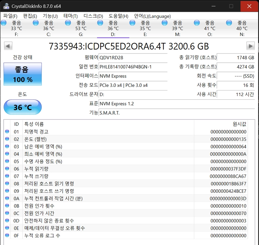Select attribute row 03 남은 예비 영역
The image size is (259, 245).
tap(126, 147)
